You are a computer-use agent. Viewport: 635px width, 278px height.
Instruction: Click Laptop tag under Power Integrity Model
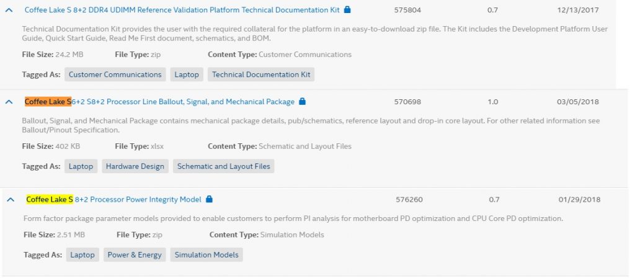(82, 255)
